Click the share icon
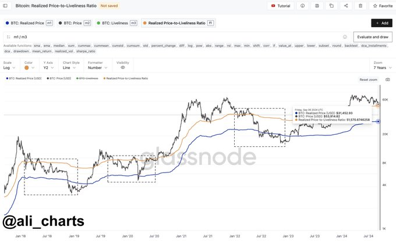The image size is (396, 241). tap(346, 6)
